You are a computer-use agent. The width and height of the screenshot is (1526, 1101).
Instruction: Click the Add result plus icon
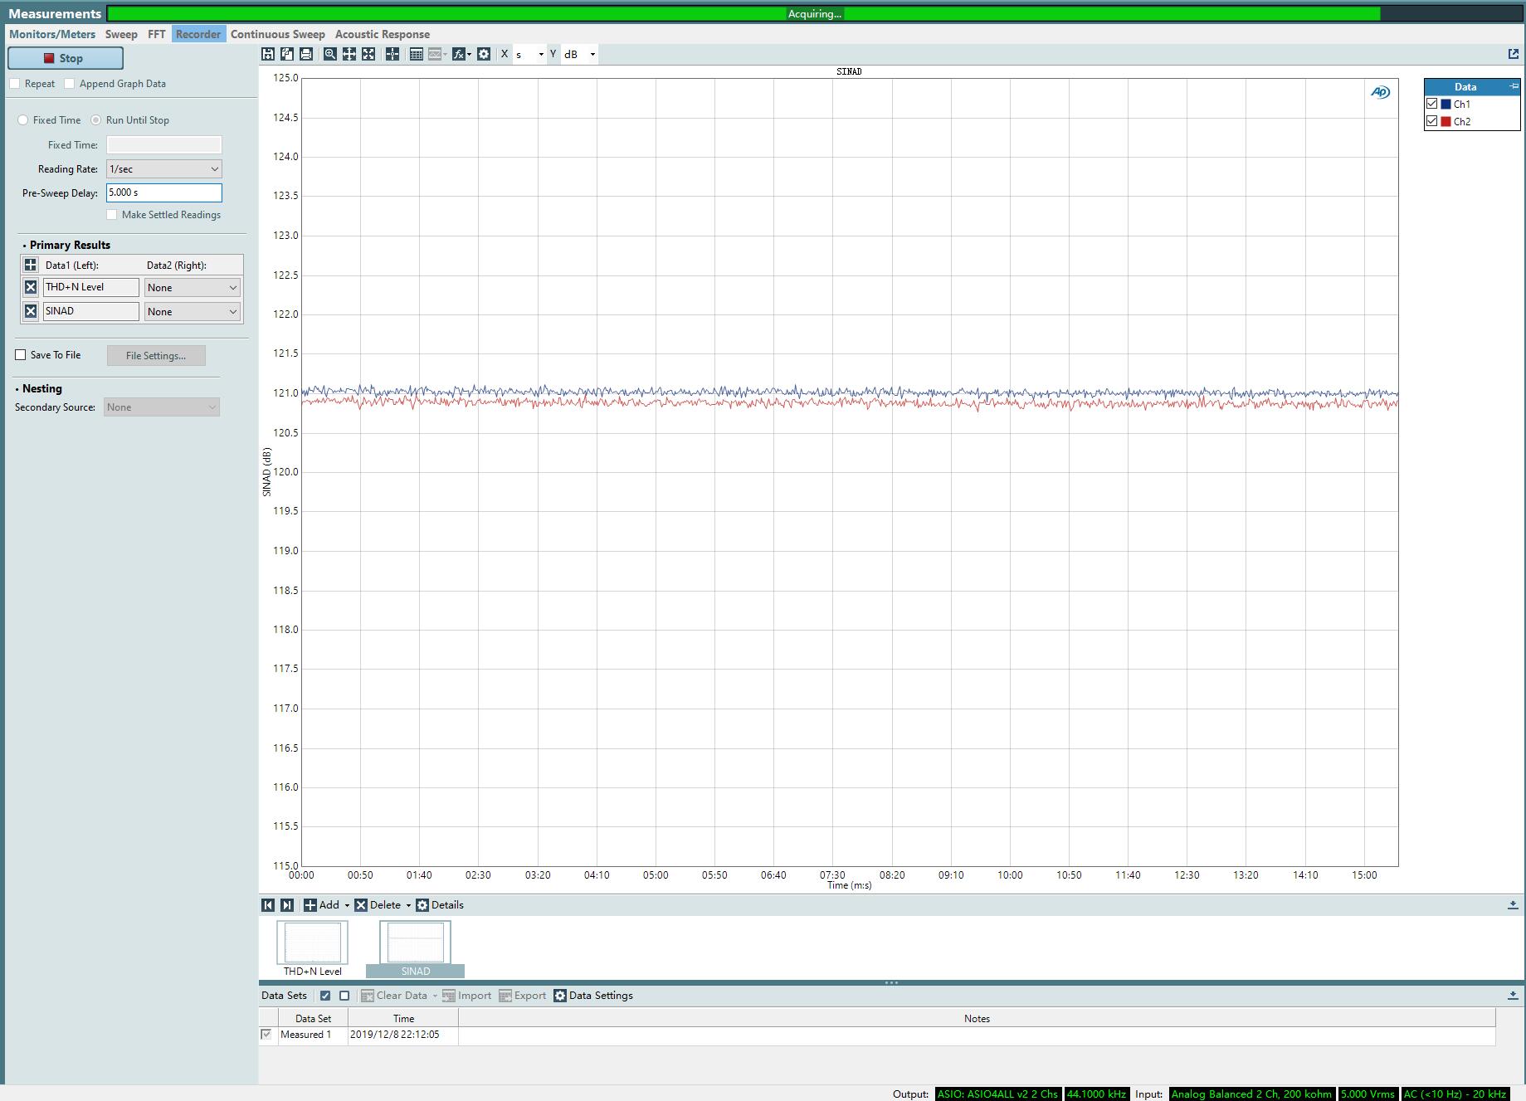point(310,905)
